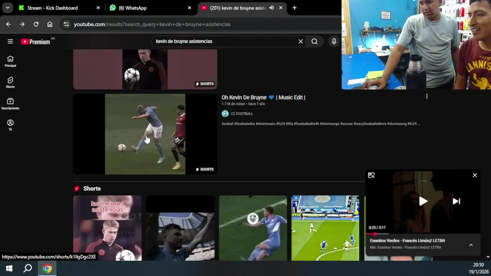Go back in browser history
The width and height of the screenshot is (491, 276).
pos(8,24)
